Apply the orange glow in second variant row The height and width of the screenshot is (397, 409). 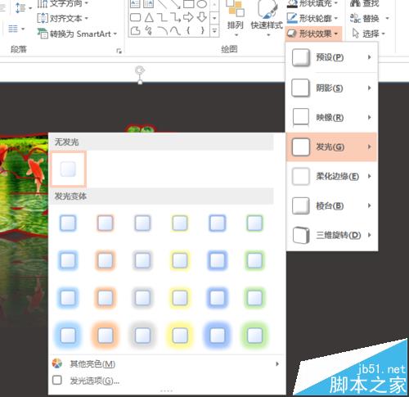pyautogui.click(x=106, y=260)
